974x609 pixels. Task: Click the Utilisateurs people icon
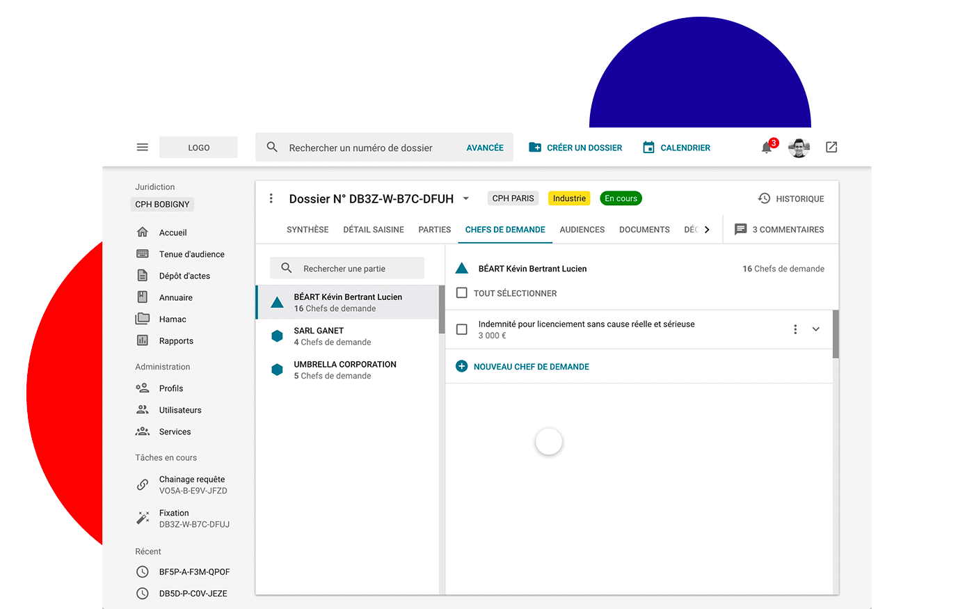(x=143, y=409)
